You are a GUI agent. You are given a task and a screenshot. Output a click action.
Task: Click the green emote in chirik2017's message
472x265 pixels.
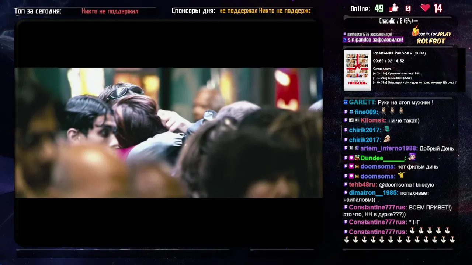pos(386,129)
